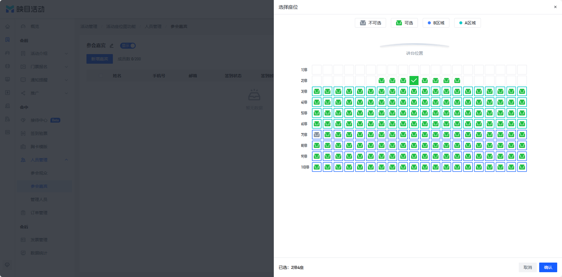The width and height of the screenshot is (562, 277).
Task: Click the home icon in left rail
Action: pyautogui.click(x=8, y=26)
